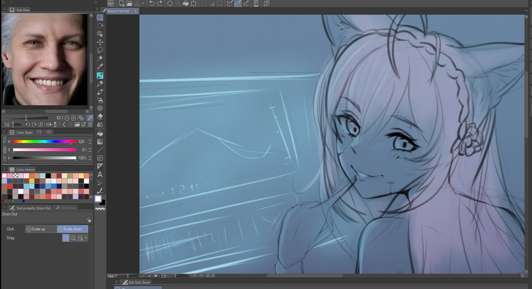Image resolution: width=532 pixels, height=289 pixels.
Task: Select the Correct line tool
Action: click(x=100, y=191)
